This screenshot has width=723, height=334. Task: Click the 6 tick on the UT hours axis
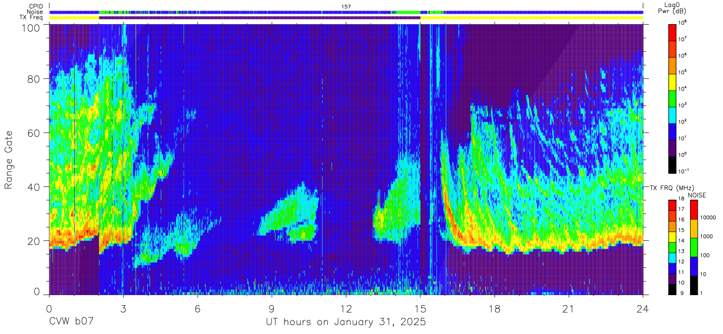point(198,309)
